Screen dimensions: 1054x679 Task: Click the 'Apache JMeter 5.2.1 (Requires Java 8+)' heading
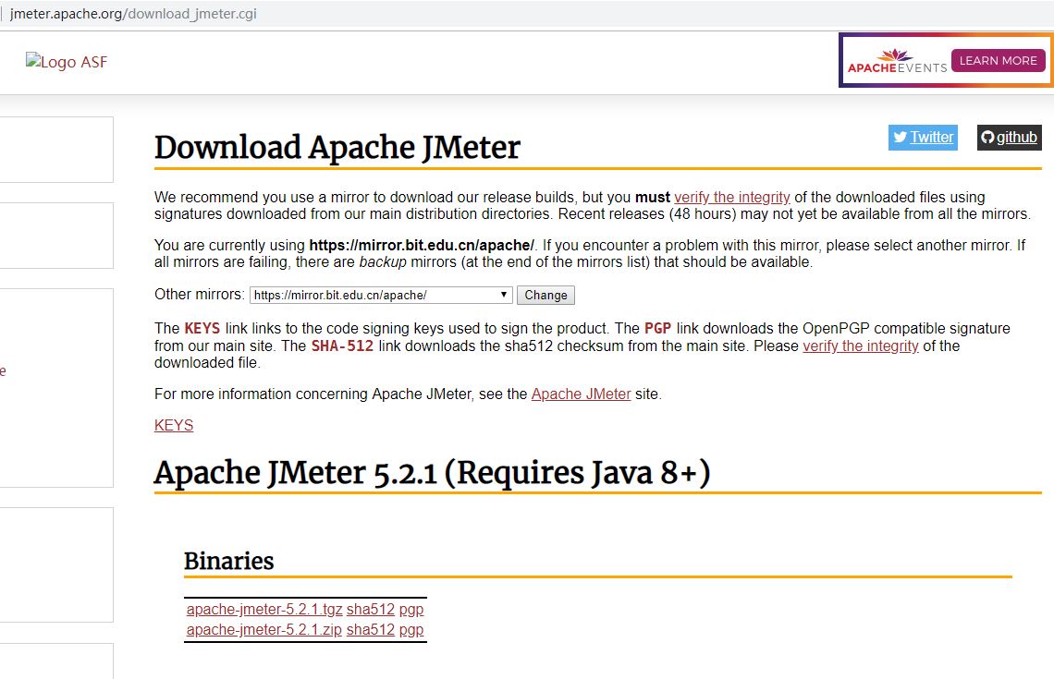[x=432, y=472]
